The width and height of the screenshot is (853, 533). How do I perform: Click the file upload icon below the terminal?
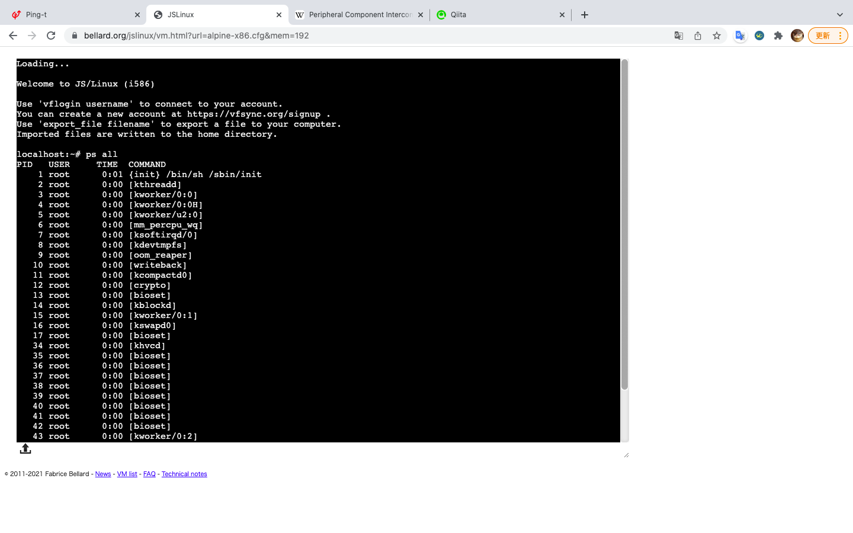point(25,448)
